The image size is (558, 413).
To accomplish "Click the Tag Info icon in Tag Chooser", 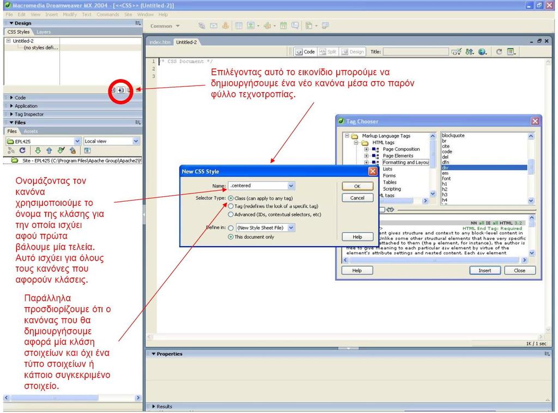I will point(390,210).
